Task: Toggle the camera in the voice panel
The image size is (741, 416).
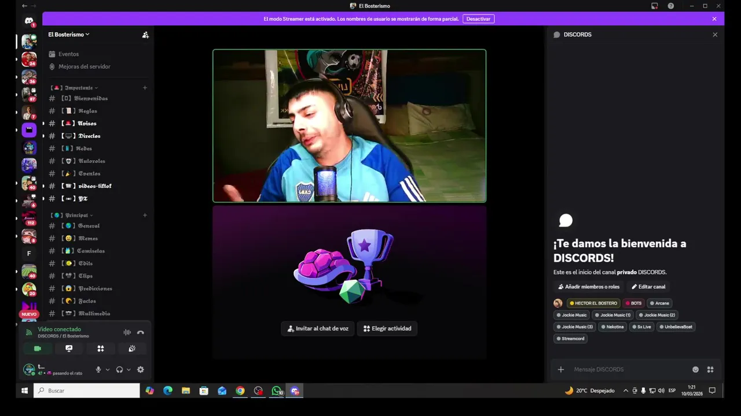Action: pyautogui.click(x=38, y=348)
